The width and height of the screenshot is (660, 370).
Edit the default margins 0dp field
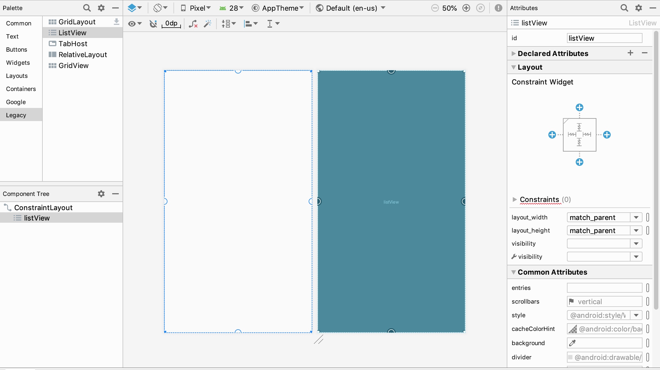171,24
